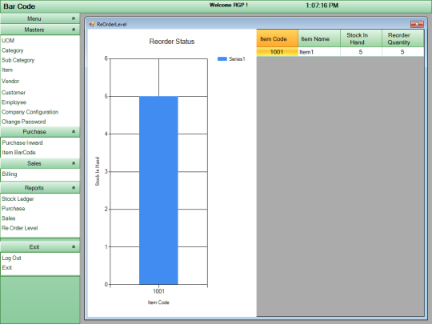
Task: Open Purchase report under Reports
Action: [x=14, y=209]
